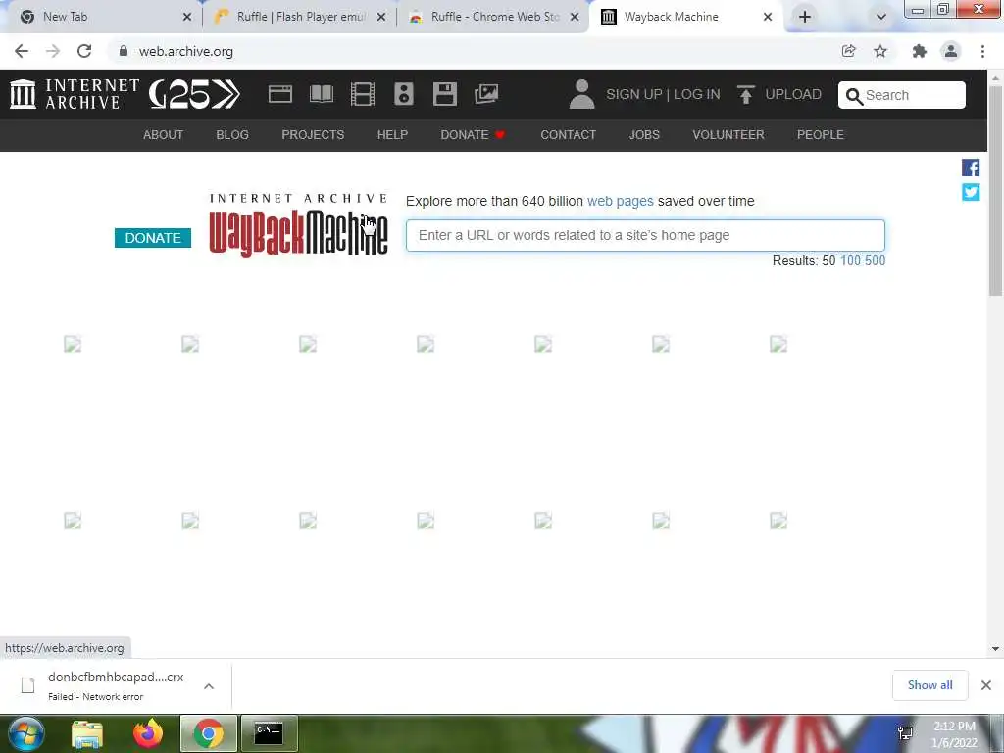This screenshot has height=753, width=1004.
Task: Open the Audio speaker icon
Action: [x=403, y=94]
